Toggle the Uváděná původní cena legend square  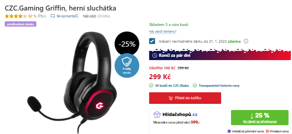229,131
